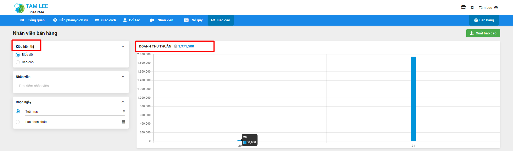Click the exchange arrows icon of Giao dịch
This screenshot has width=513, height=151.
[97, 20]
